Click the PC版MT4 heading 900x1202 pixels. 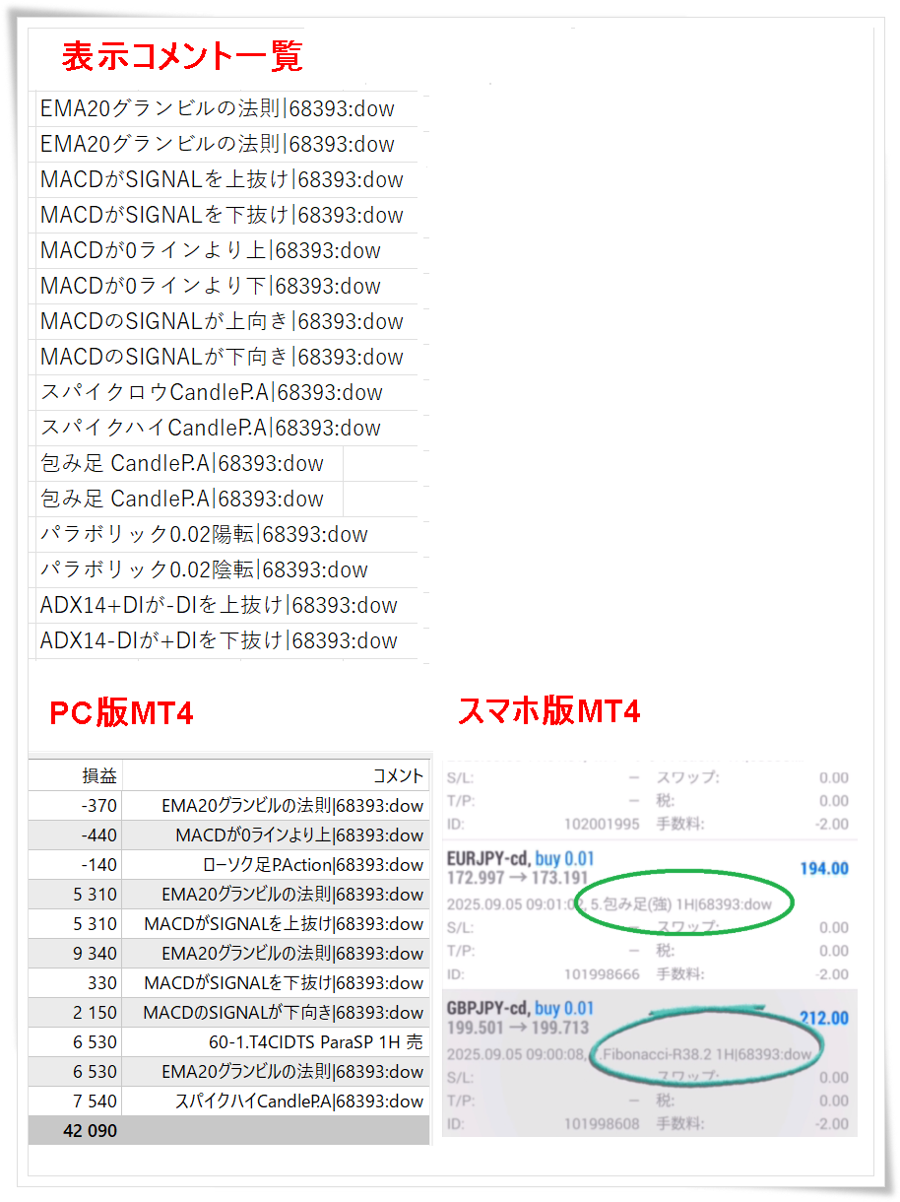click(121, 712)
